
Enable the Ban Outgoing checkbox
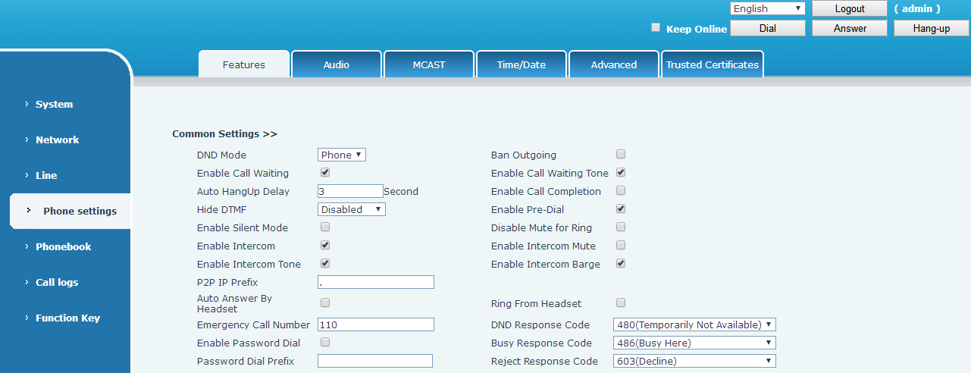[x=621, y=155]
